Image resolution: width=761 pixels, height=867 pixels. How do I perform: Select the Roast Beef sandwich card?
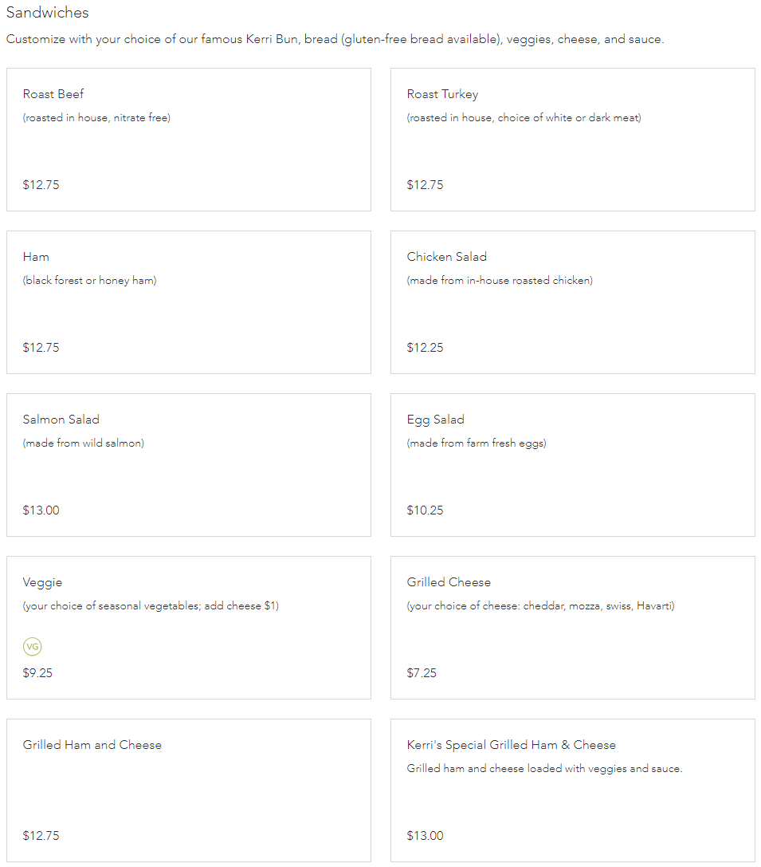(189, 140)
